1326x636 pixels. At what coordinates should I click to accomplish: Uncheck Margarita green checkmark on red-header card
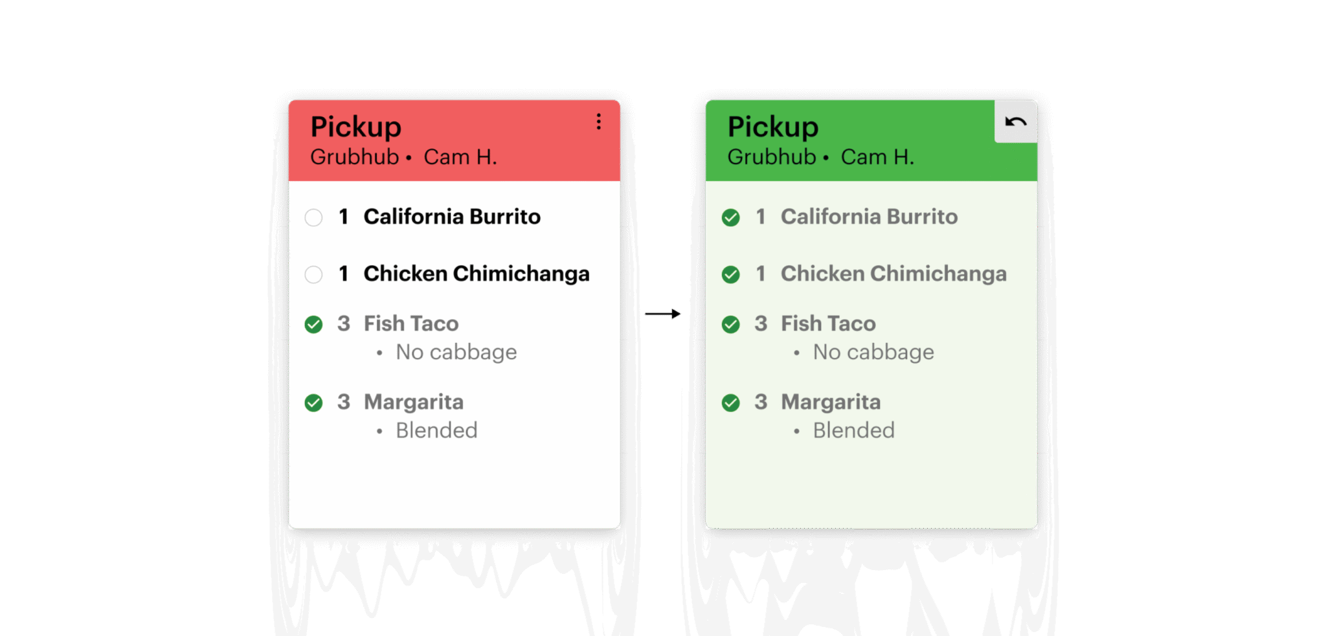[x=313, y=403]
